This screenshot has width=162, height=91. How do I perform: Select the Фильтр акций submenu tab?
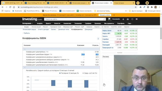click(36, 27)
